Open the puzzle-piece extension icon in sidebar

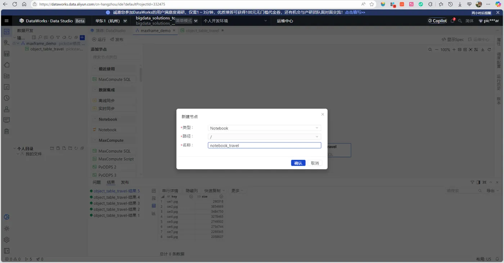coord(6,65)
